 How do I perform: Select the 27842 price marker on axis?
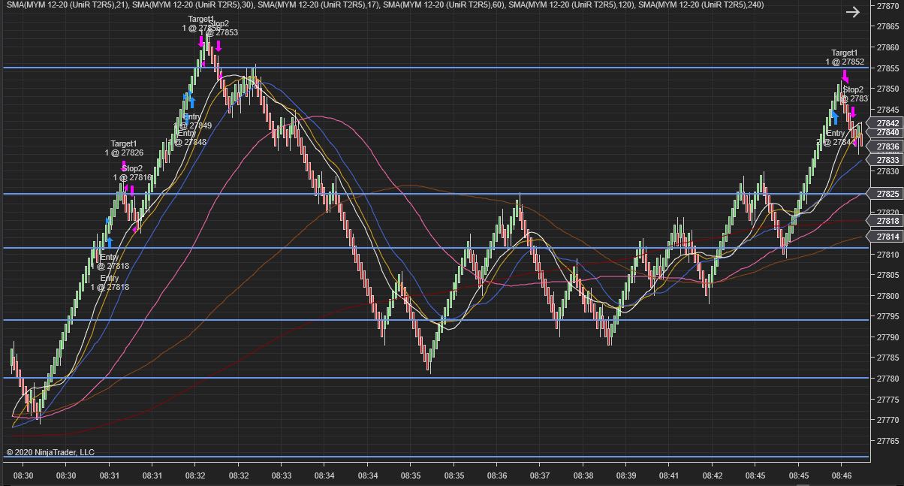[887, 123]
